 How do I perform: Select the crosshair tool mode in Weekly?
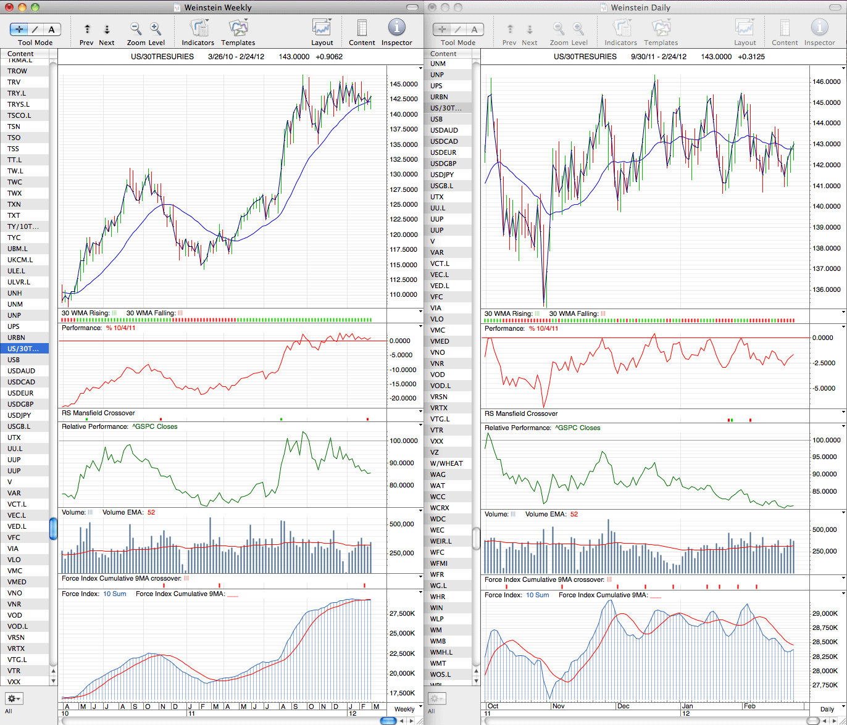[19, 29]
